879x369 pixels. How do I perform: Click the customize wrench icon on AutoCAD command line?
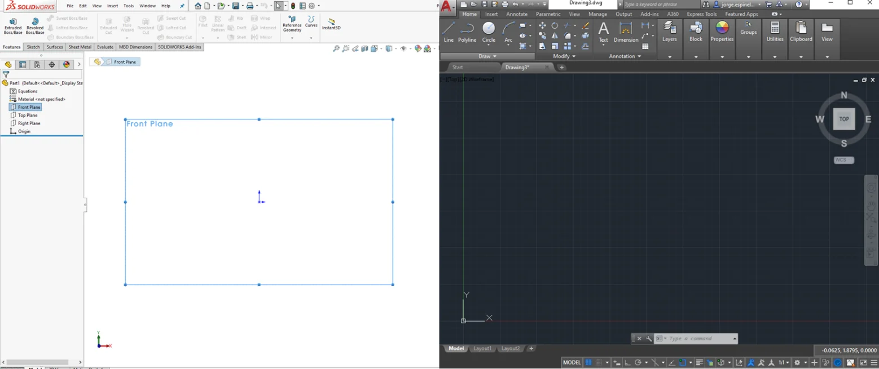(649, 339)
